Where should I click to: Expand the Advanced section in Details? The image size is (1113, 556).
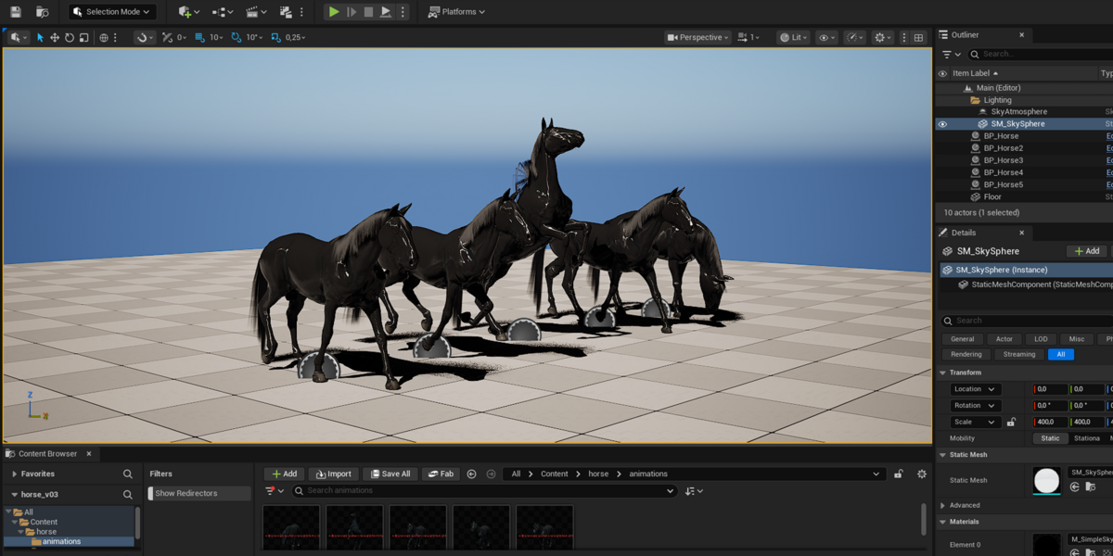click(964, 505)
